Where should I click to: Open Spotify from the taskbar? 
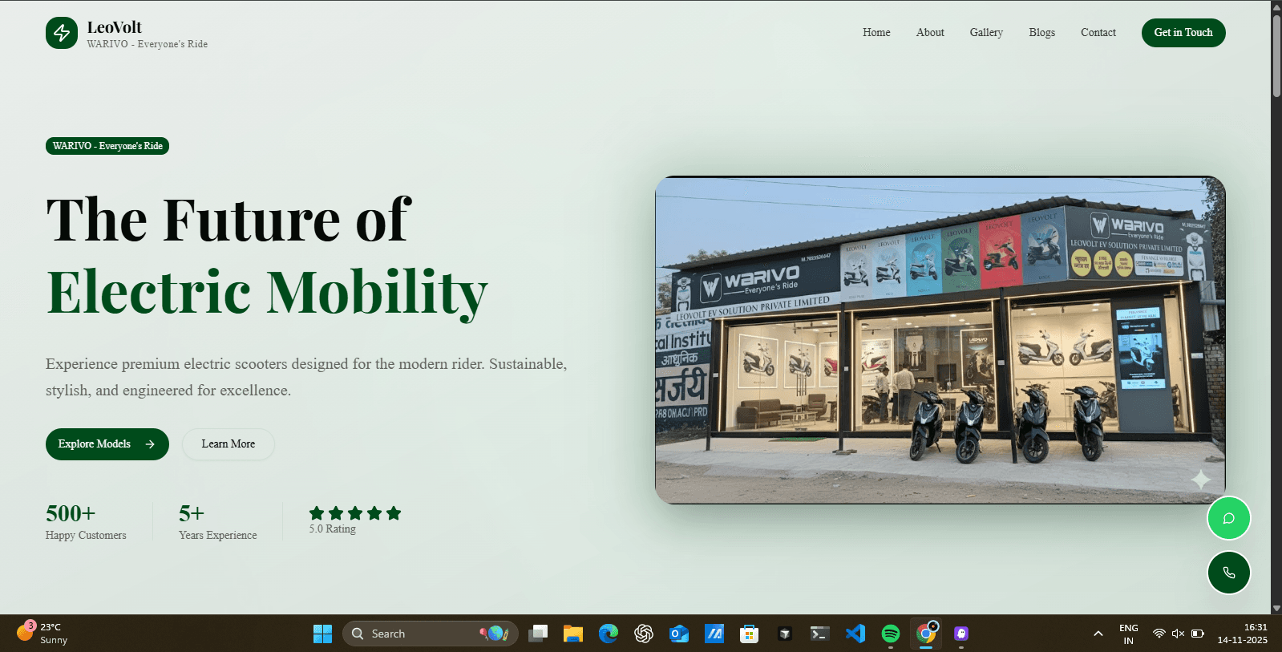[890, 634]
